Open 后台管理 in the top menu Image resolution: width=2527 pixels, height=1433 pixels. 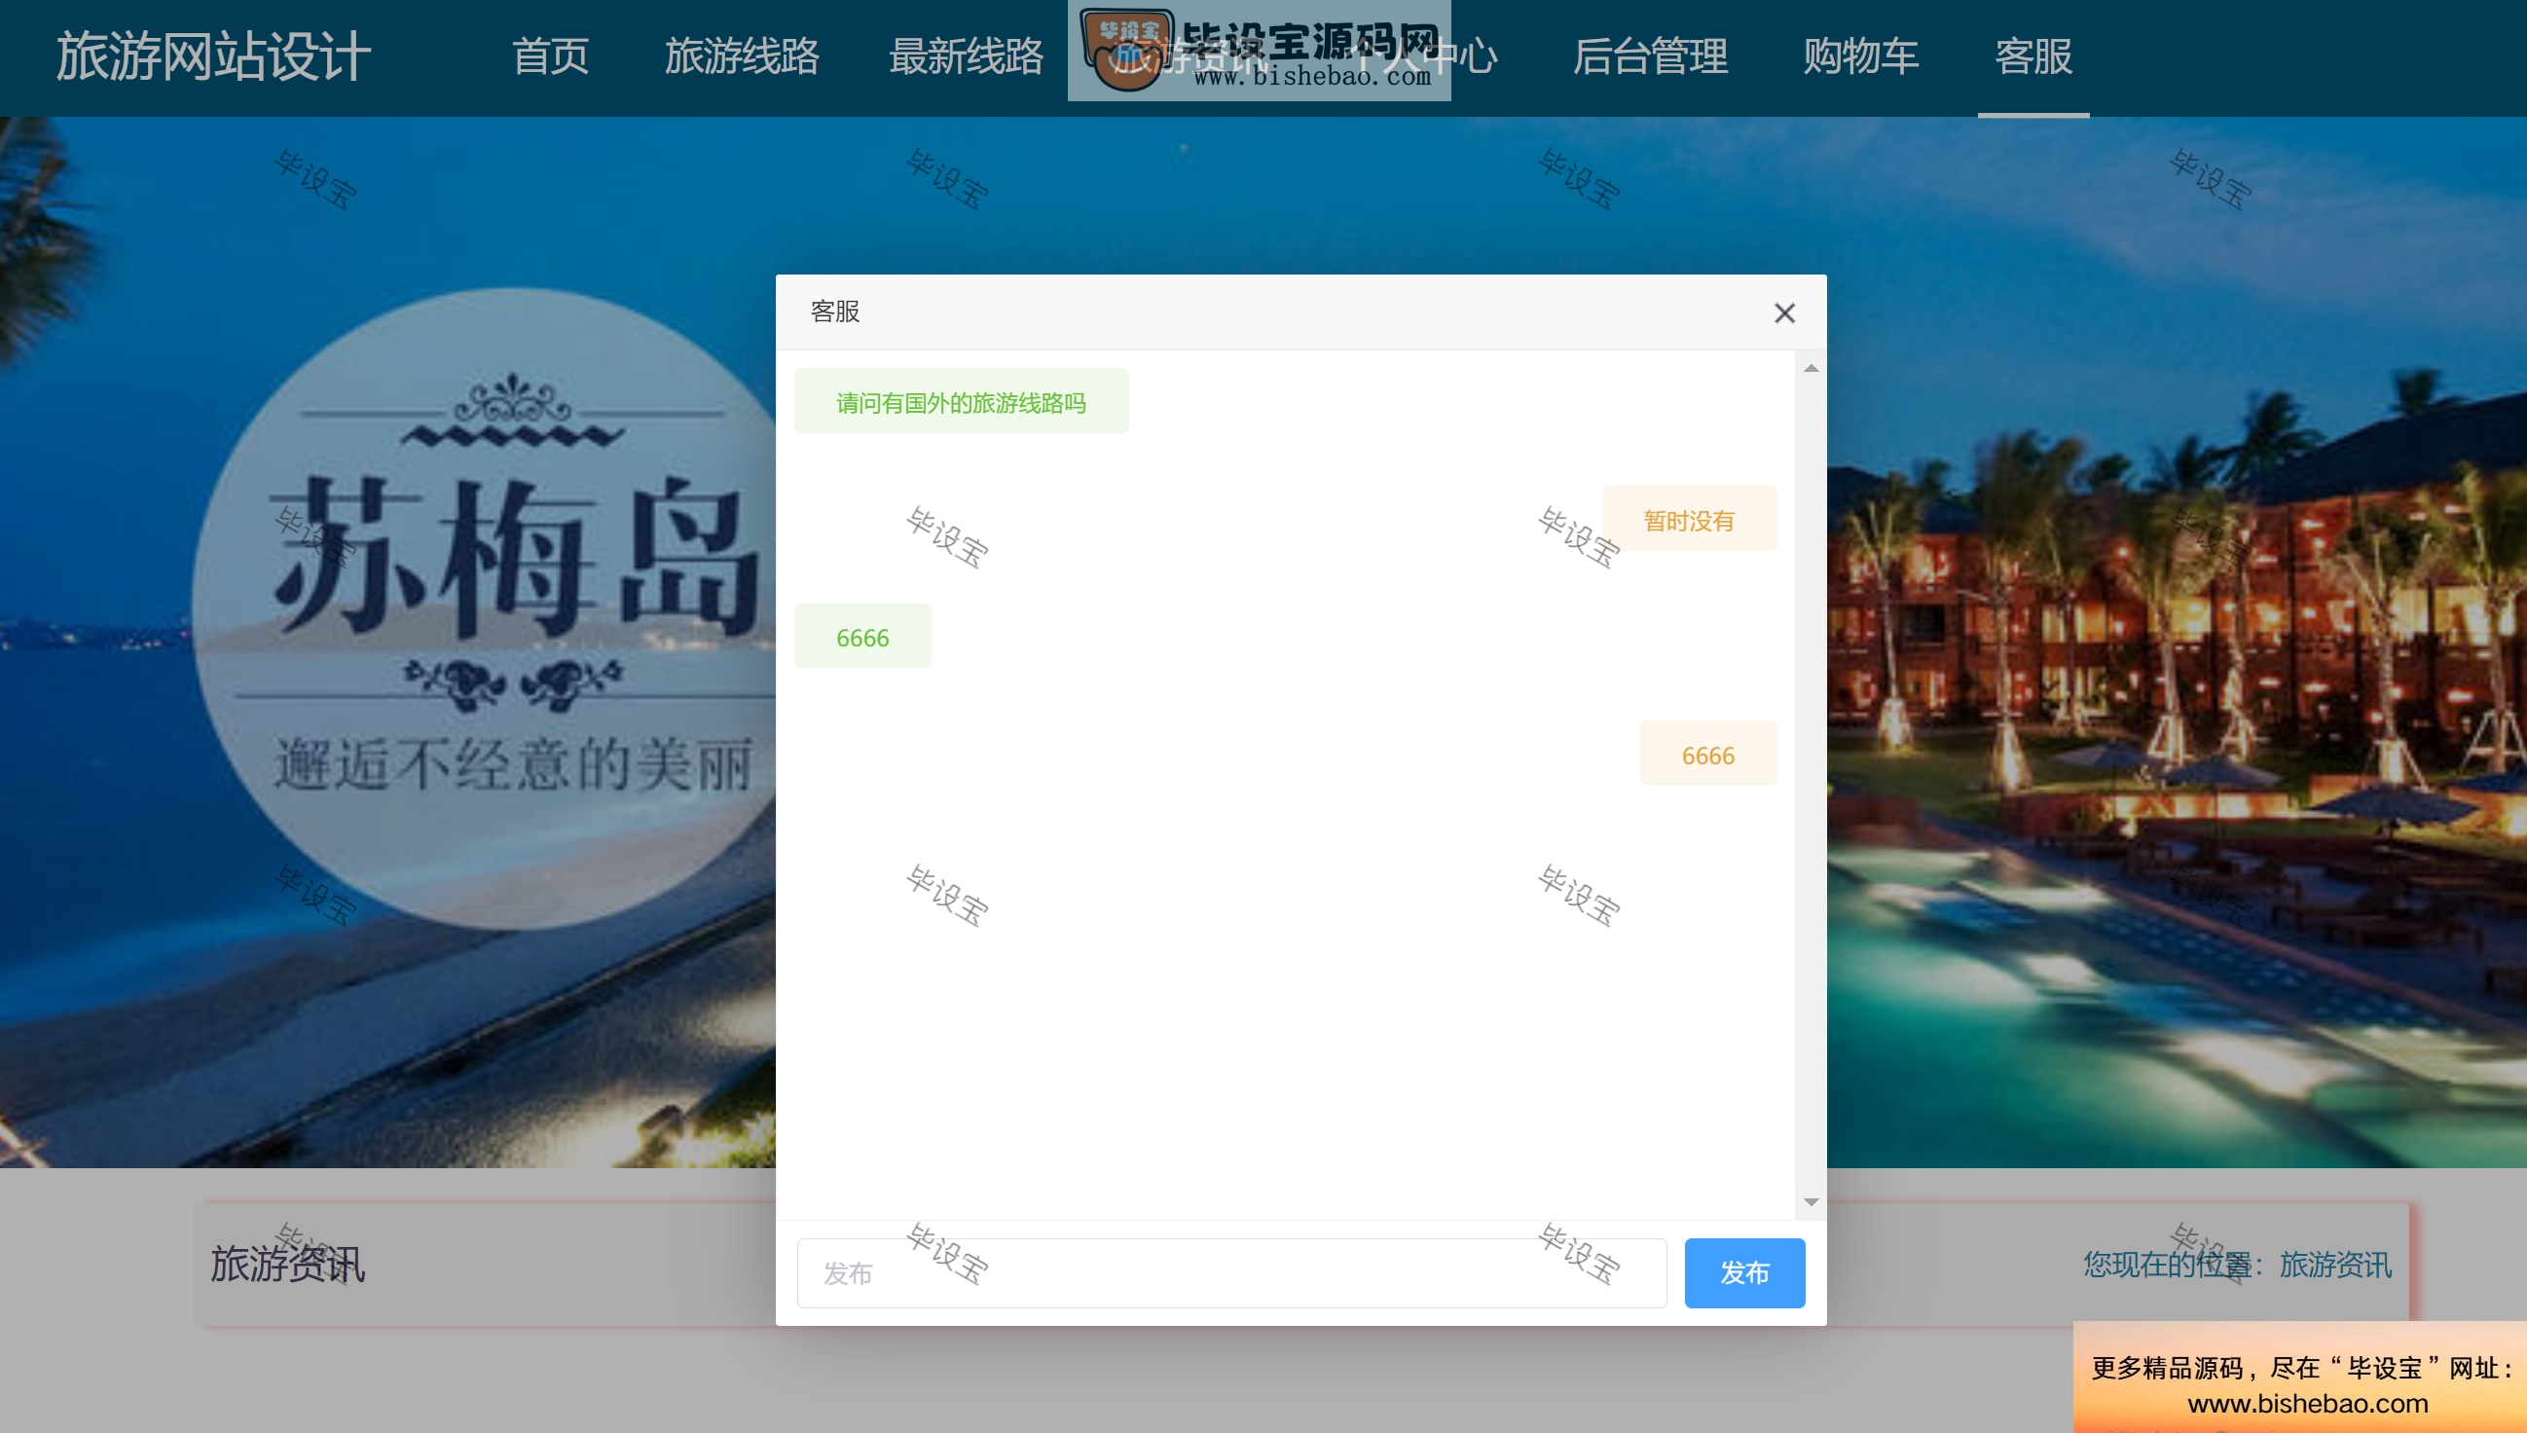point(1650,56)
